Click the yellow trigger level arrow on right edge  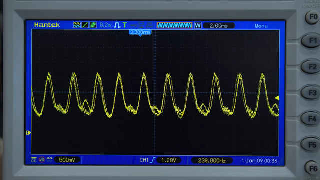coord(277,98)
